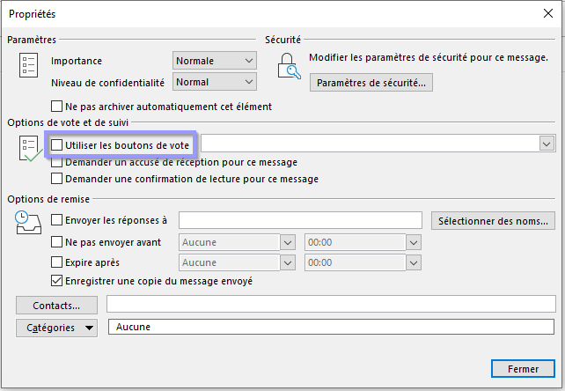Enable 'Demander une confirmation de lecture'
The height and width of the screenshot is (391, 565).
point(56,179)
